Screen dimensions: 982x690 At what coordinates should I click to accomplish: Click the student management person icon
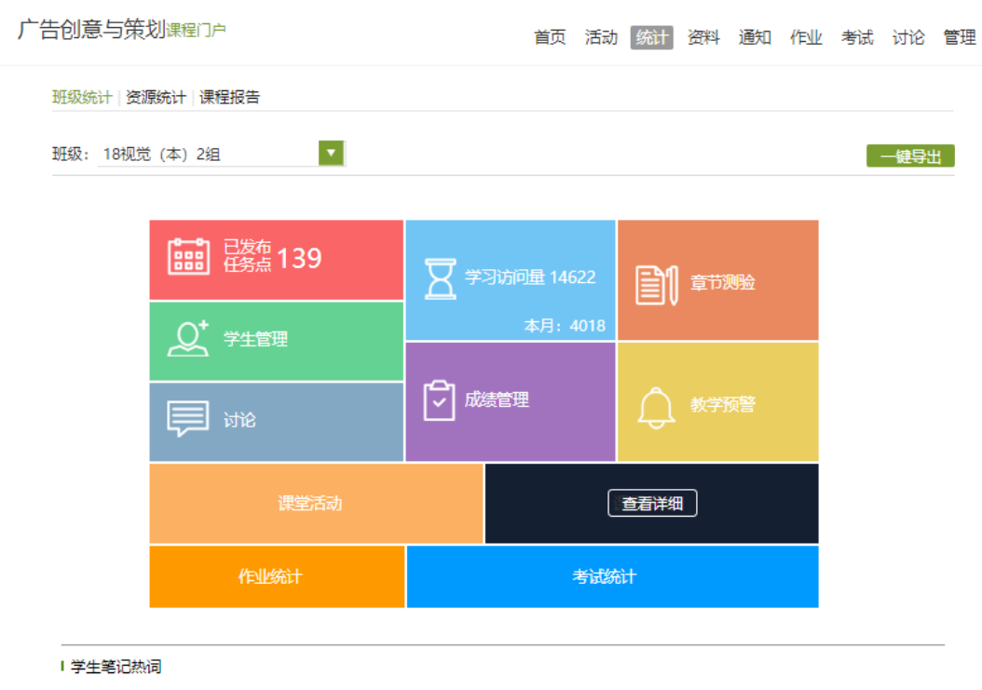tap(188, 339)
